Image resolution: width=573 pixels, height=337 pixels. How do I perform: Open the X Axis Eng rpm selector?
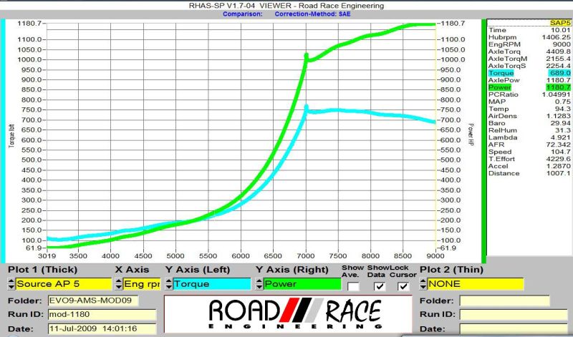pyautogui.click(x=141, y=284)
